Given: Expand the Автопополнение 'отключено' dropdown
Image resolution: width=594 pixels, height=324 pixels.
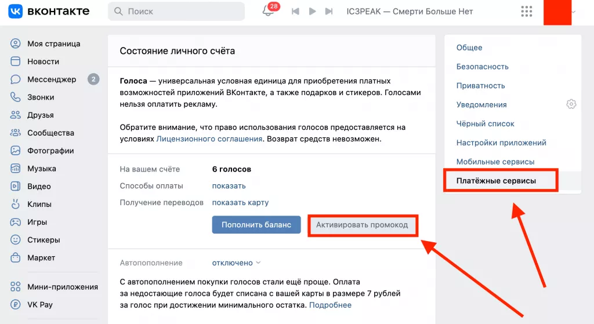Looking at the screenshot, I should 236,263.
